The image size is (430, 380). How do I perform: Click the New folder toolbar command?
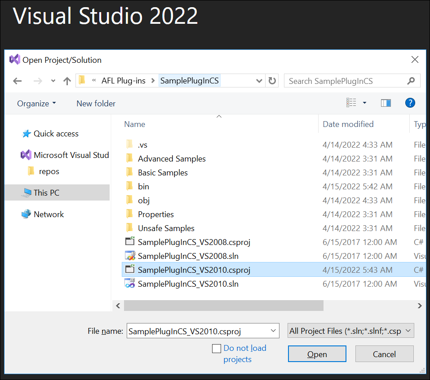point(96,104)
